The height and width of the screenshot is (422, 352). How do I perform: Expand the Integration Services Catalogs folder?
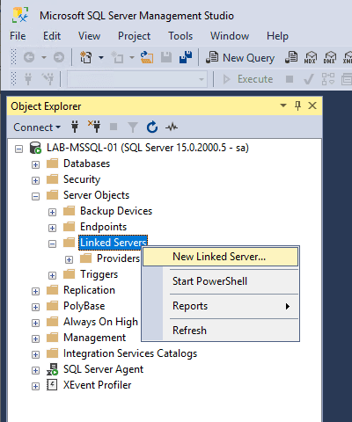[35, 354]
